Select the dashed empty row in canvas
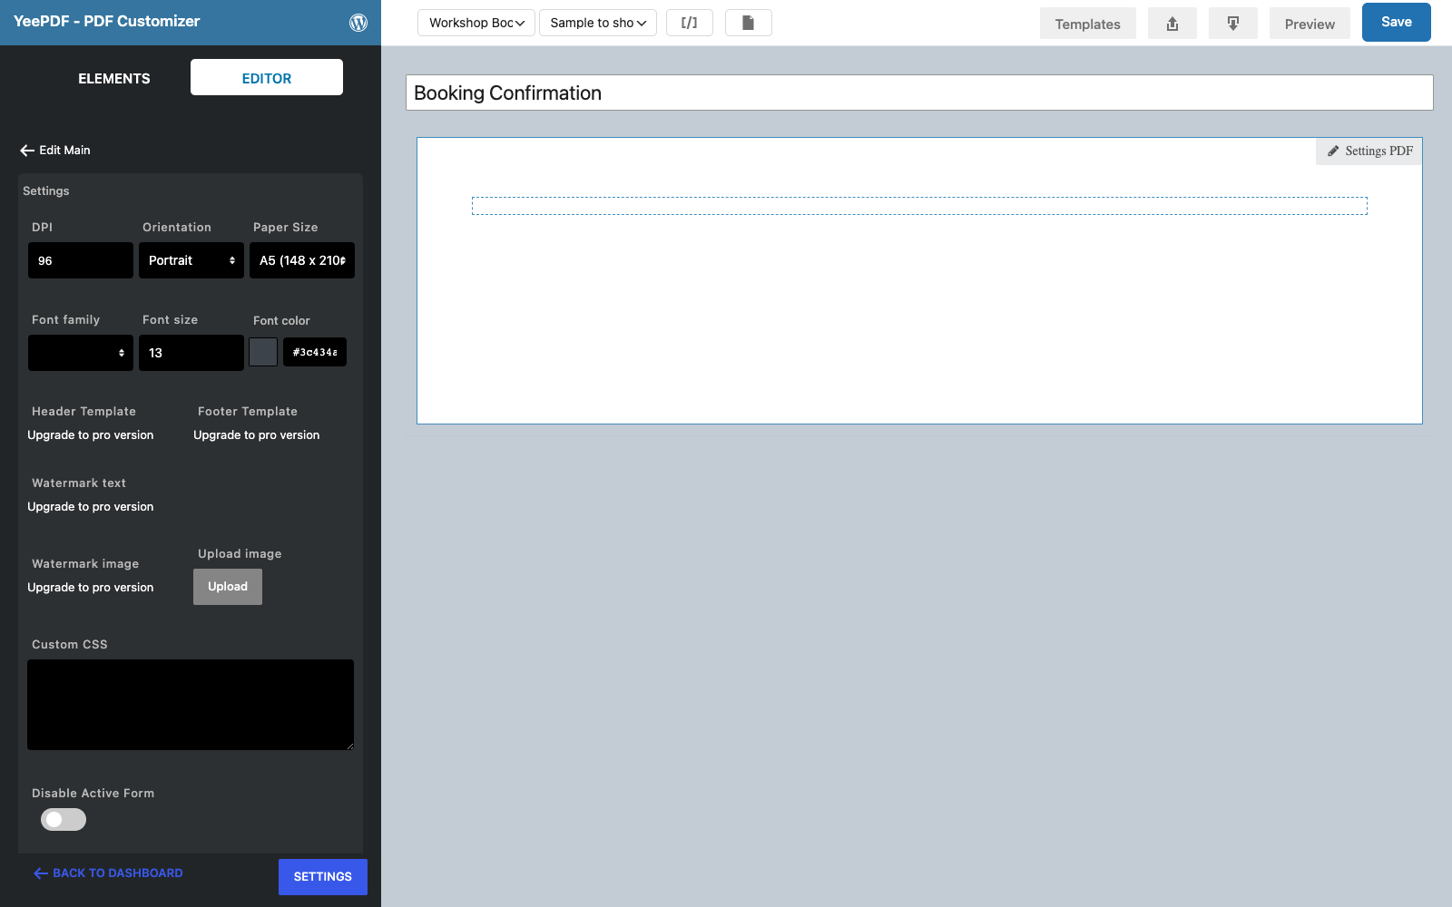 pyautogui.click(x=919, y=206)
